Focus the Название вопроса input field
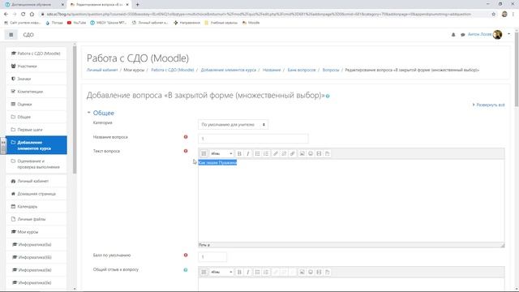Viewport: 519px width, 292px height. [253, 139]
